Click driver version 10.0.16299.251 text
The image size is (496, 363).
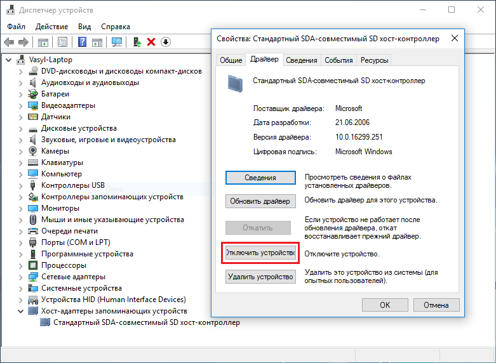(359, 137)
